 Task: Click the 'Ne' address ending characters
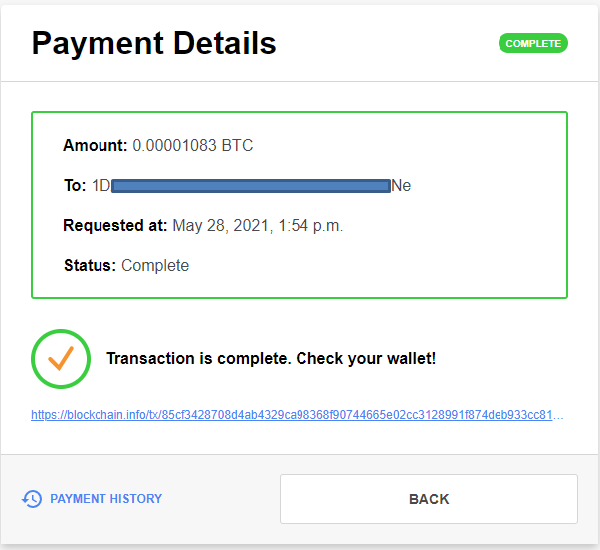(x=401, y=186)
